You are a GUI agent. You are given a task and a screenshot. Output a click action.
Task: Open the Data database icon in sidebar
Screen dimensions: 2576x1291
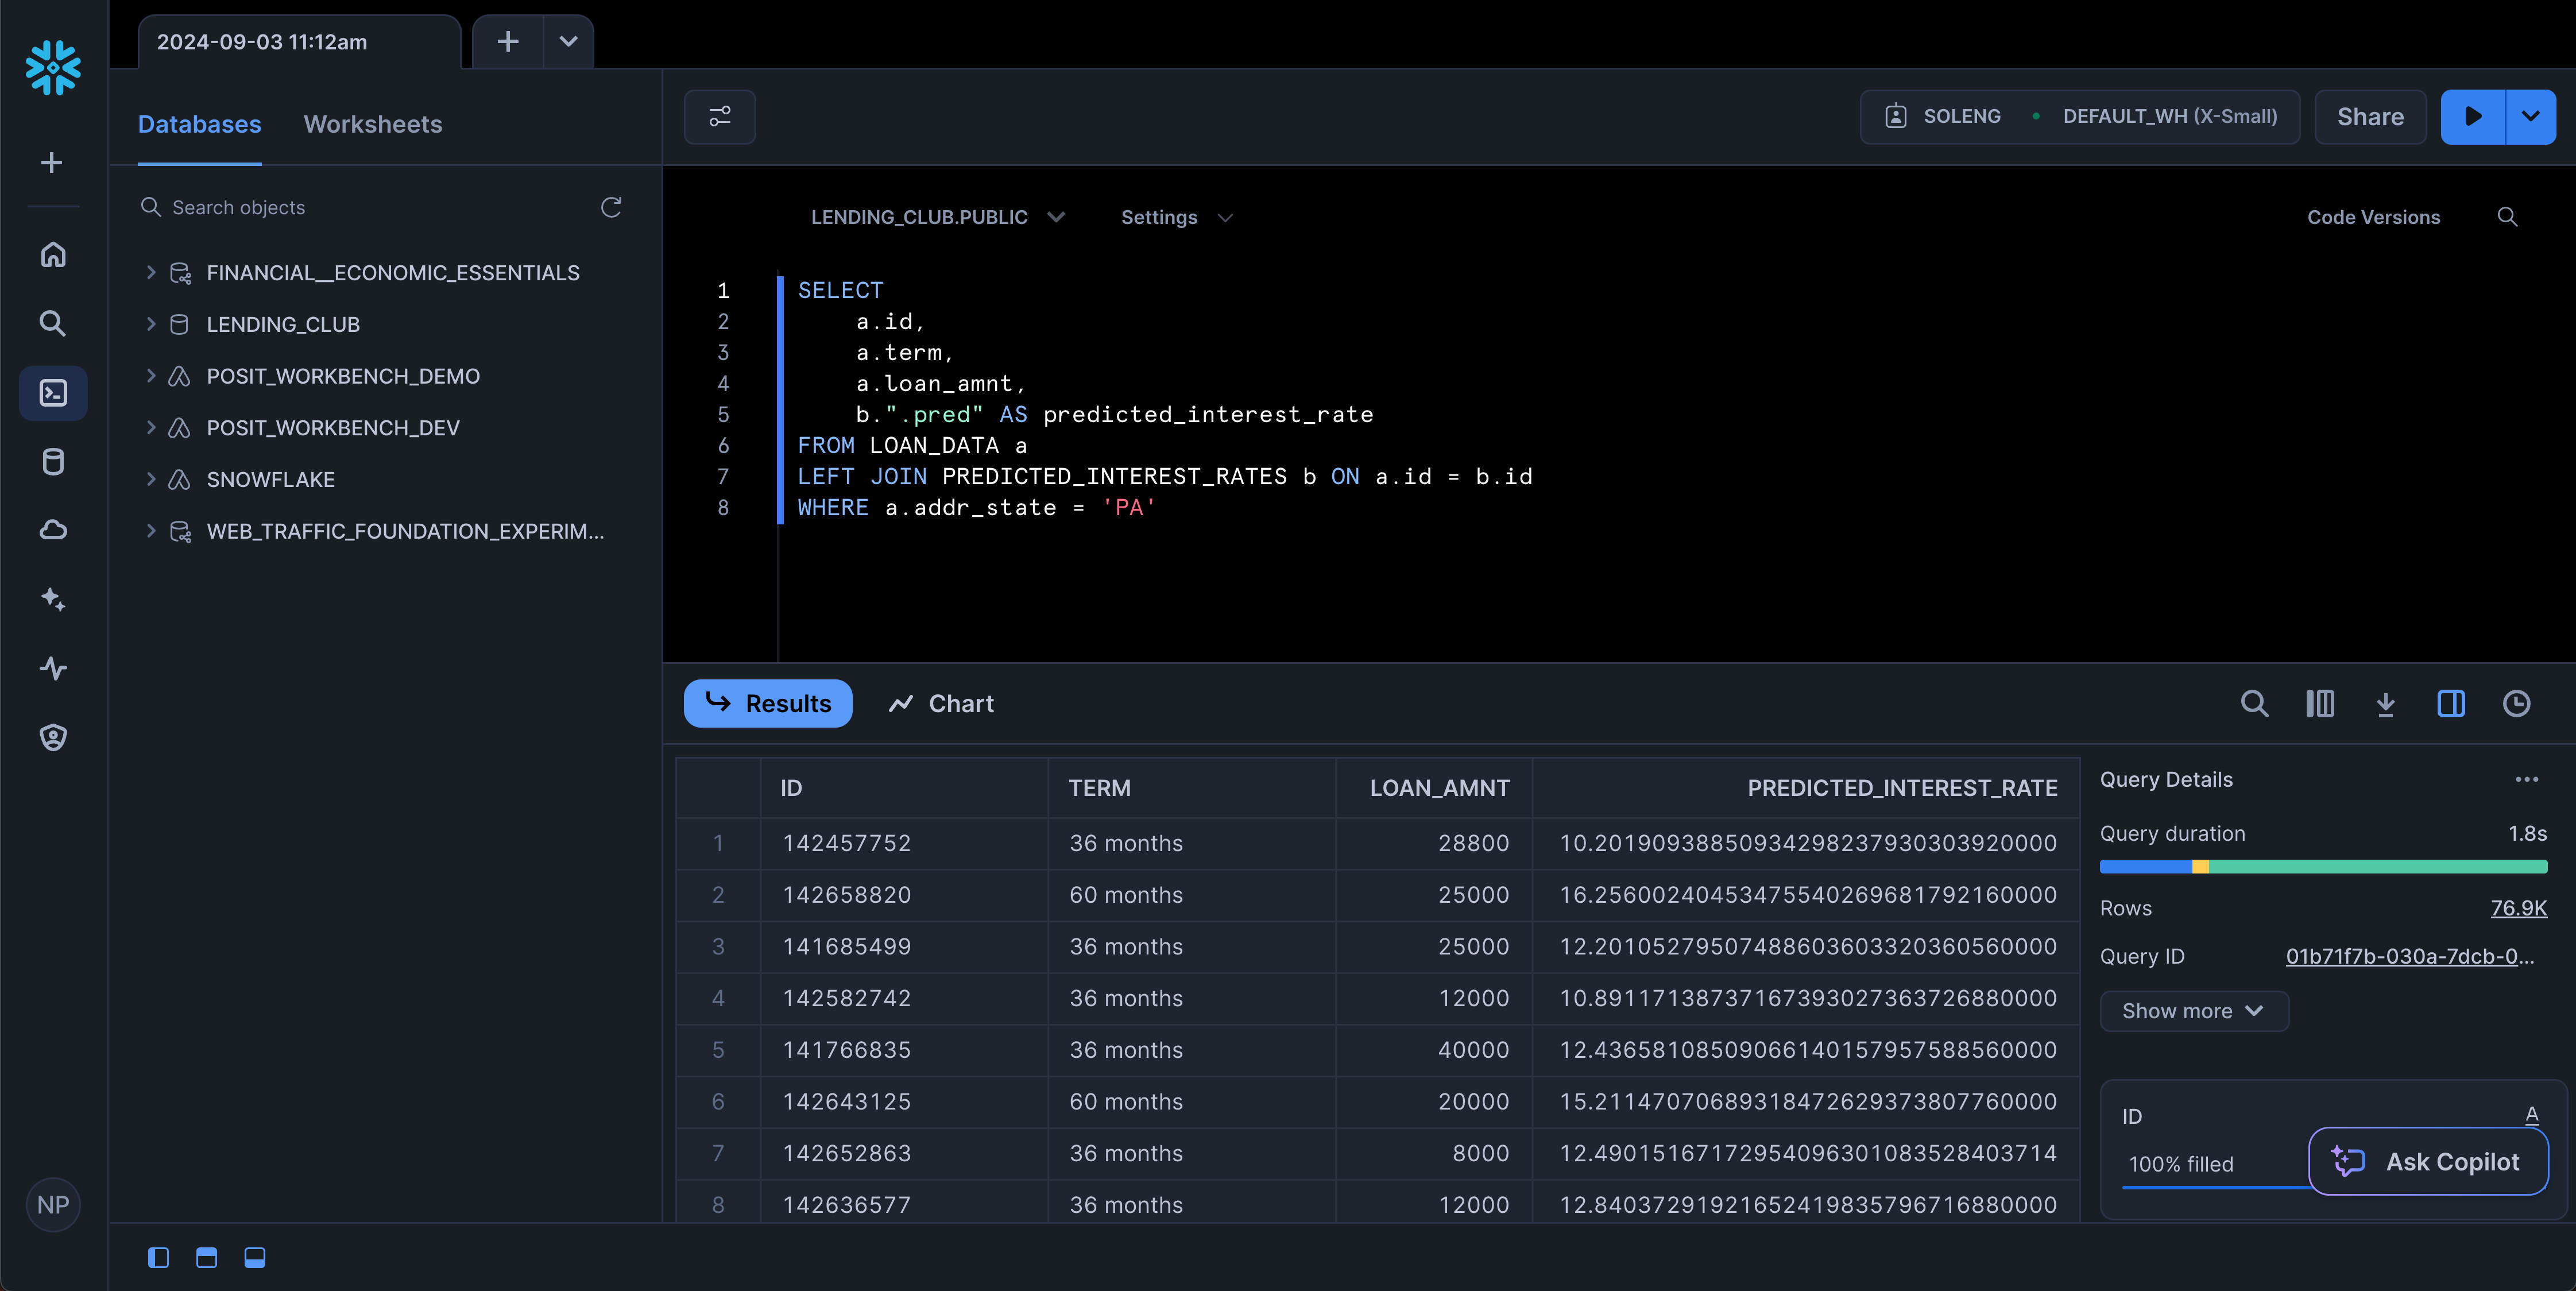53,461
